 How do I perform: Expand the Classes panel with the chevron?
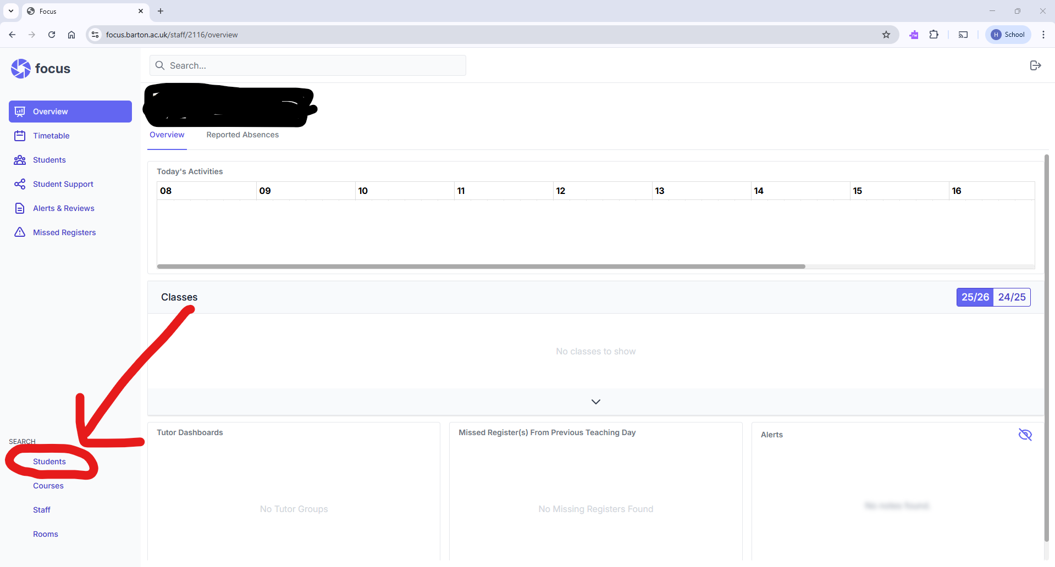tap(595, 402)
